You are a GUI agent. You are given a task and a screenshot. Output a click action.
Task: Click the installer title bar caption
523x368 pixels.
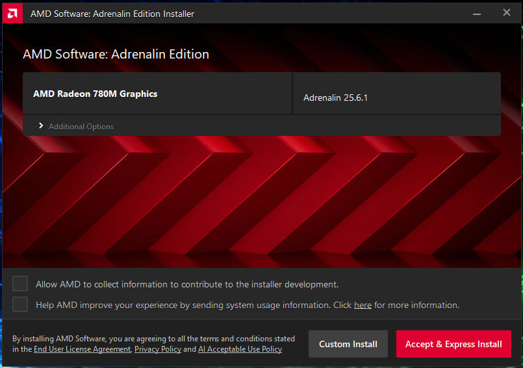click(112, 14)
